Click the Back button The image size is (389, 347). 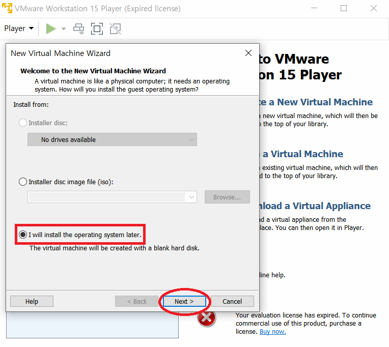point(136,301)
